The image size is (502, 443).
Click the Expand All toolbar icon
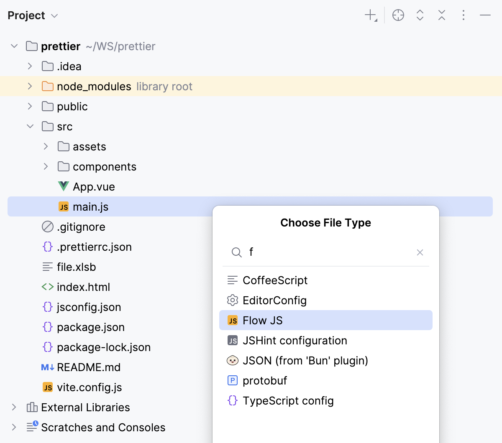420,15
